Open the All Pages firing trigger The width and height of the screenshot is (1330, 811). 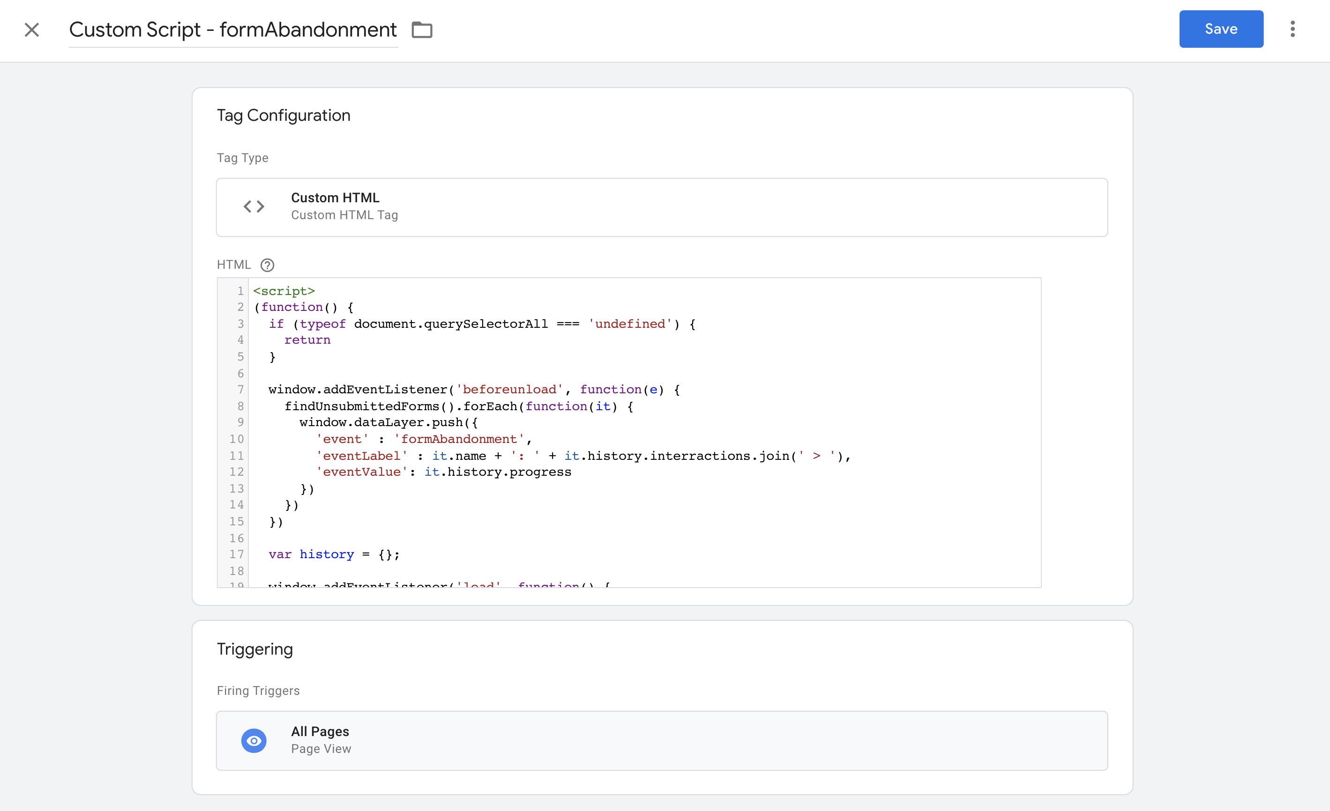(x=662, y=740)
